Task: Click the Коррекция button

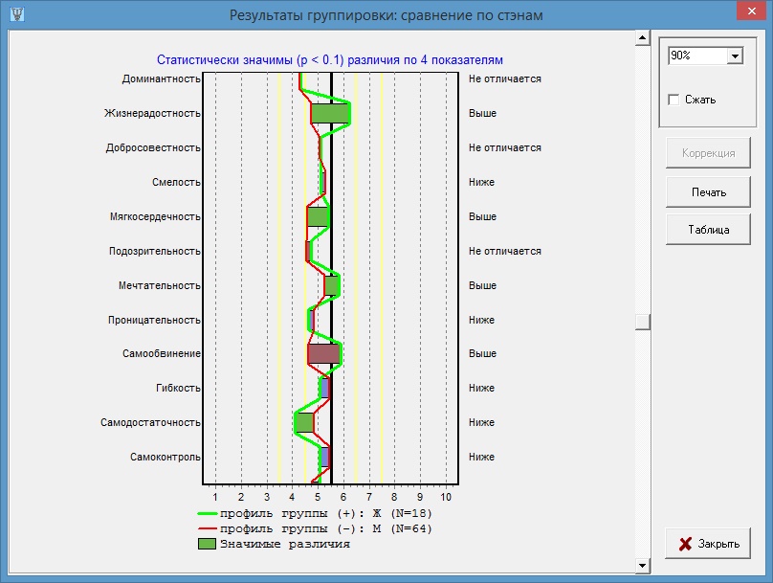Action: click(708, 153)
